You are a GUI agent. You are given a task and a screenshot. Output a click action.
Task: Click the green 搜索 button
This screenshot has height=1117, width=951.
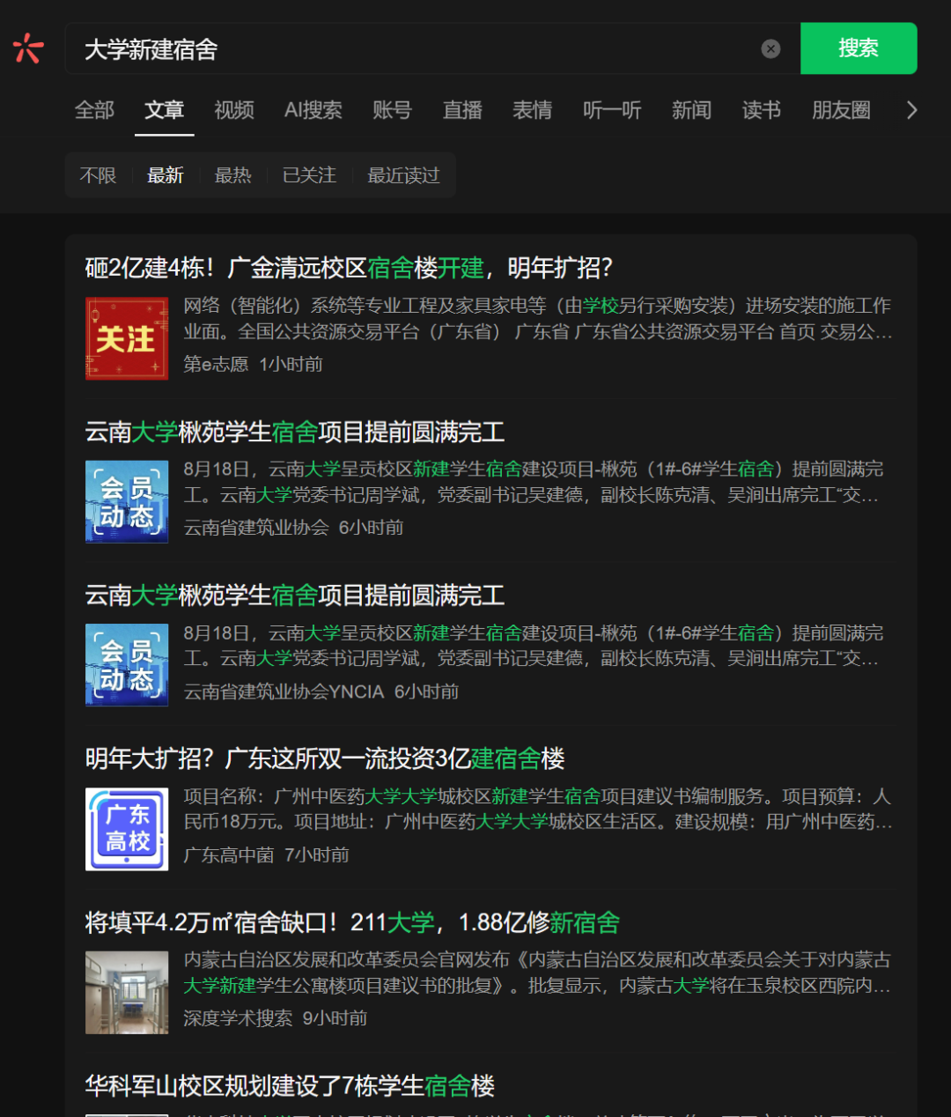tap(859, 48)
